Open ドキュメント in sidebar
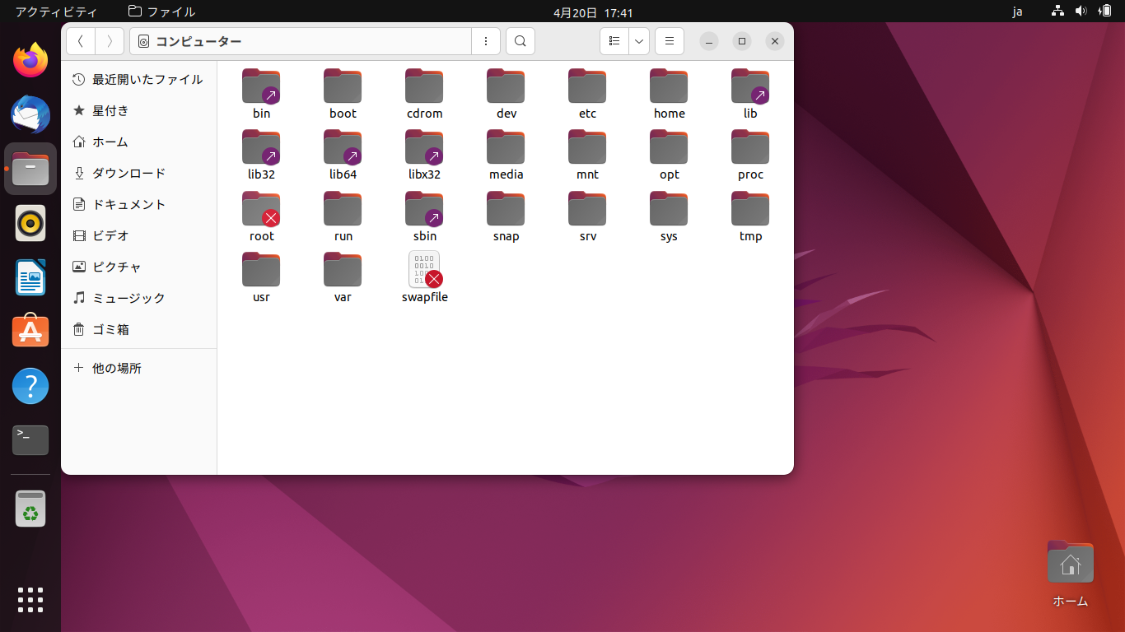Viewport: 1125px width, 632px height. pyautogui.click(x=138, y=205)
